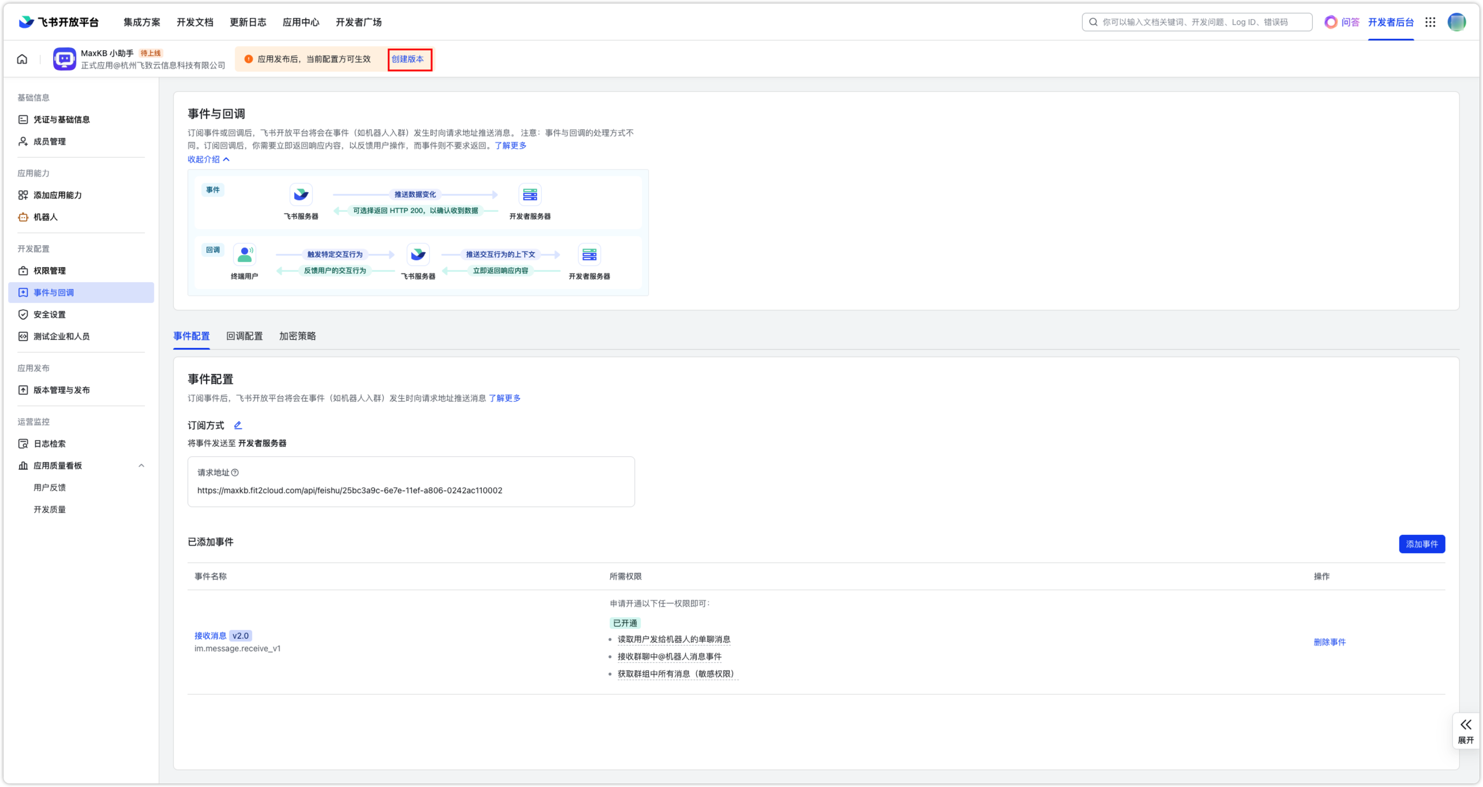Click the 飞书开放平台 logo
Screen dimensions: 1483x787
pos(59,22)
